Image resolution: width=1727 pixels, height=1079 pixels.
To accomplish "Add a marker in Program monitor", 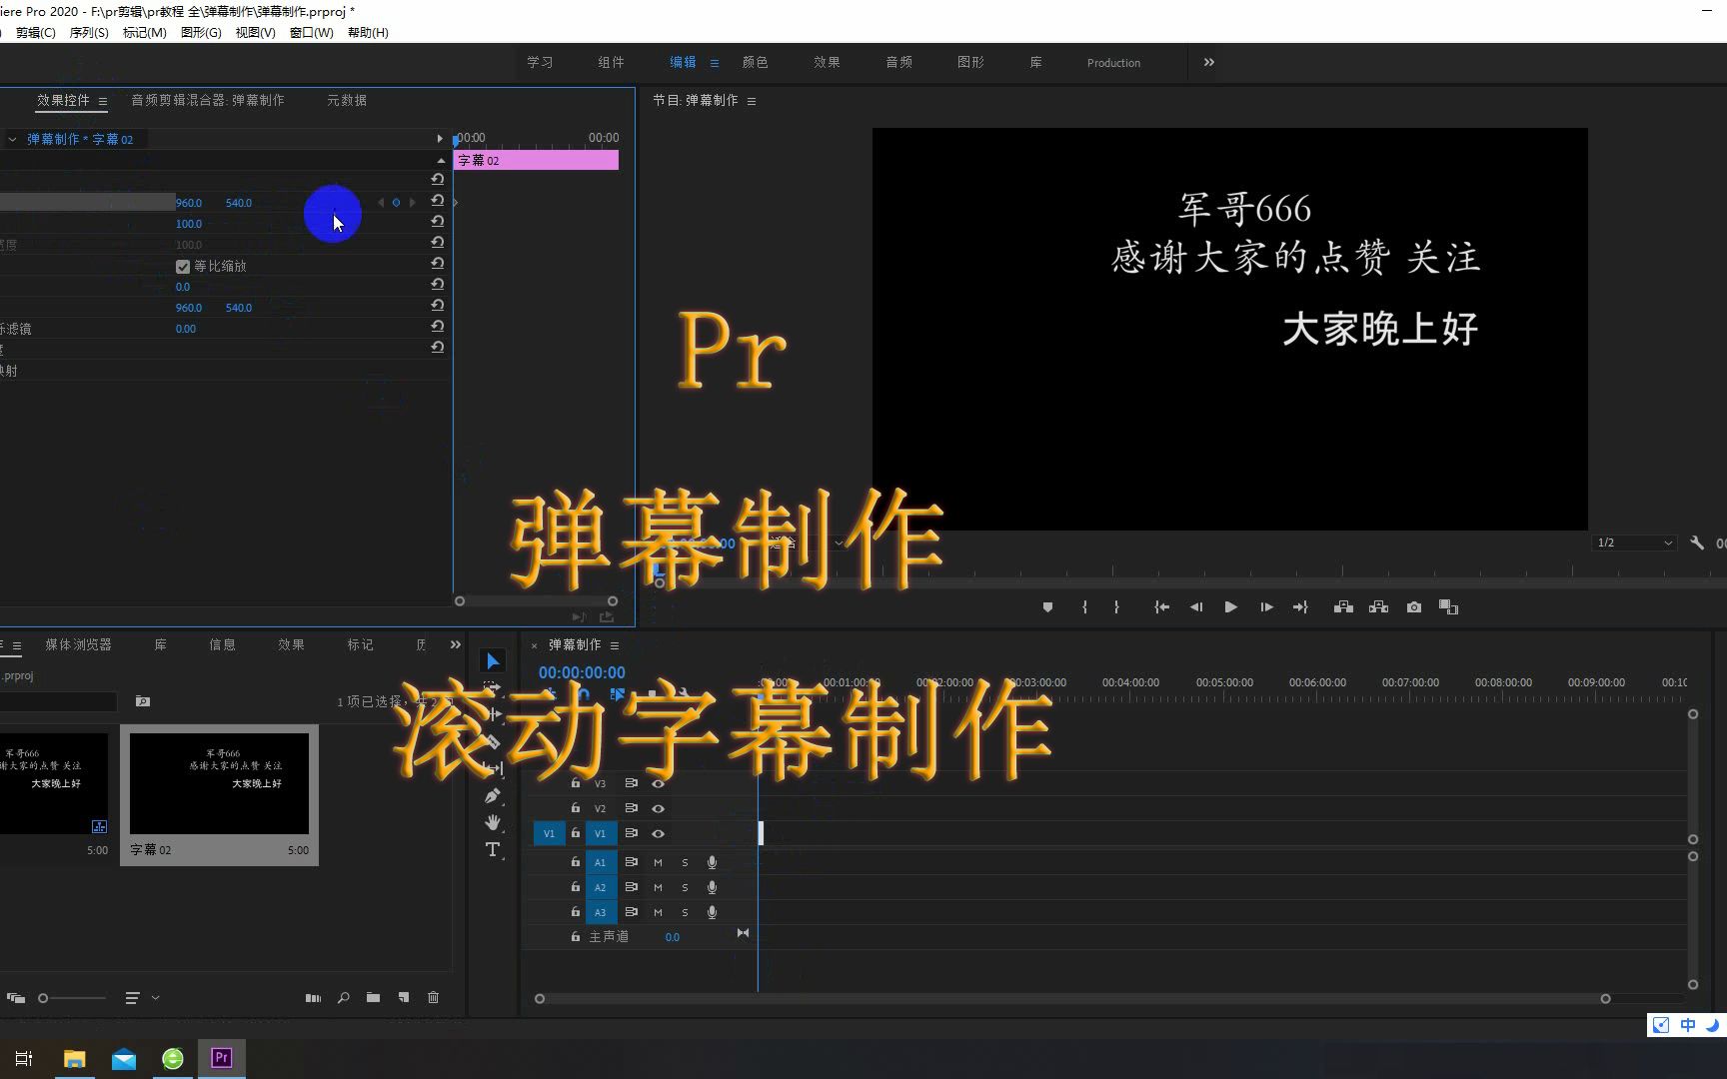I will click(1047, 607).
